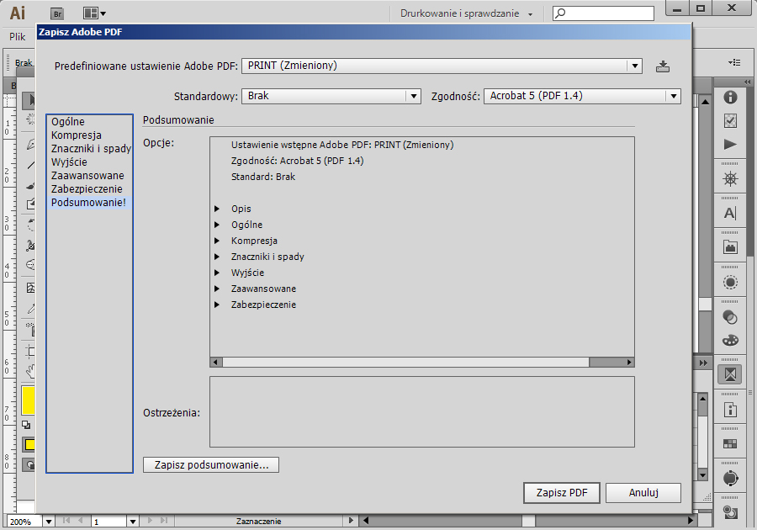
Task: Open the checkbox-style panel icon in dock
Action: 730,120
